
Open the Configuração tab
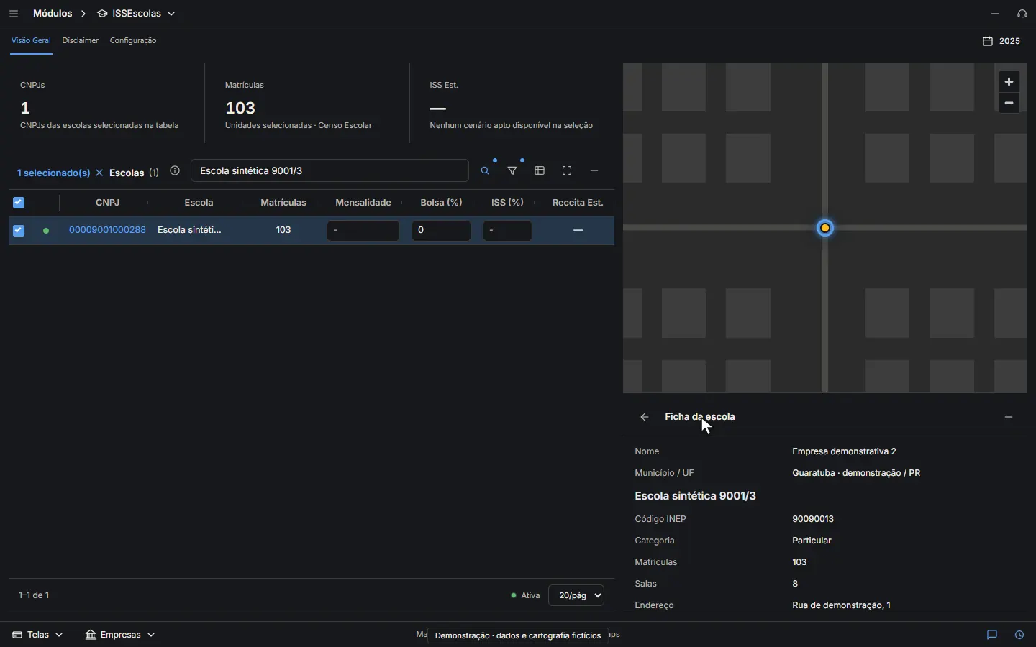133,41
